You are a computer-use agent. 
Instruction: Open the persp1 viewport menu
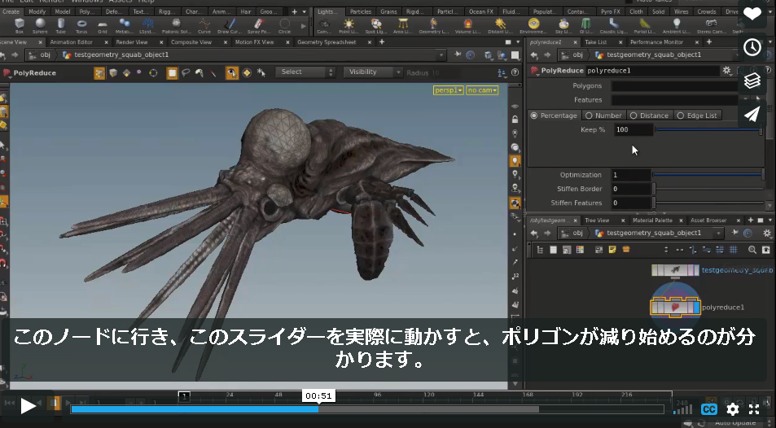click(449, 90)
